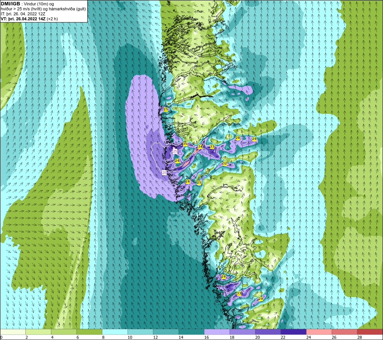Click the scale number 16
383x340 pixels.
206,337
